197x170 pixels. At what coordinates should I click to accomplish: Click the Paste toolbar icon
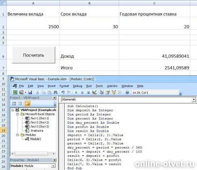(49, 93)
